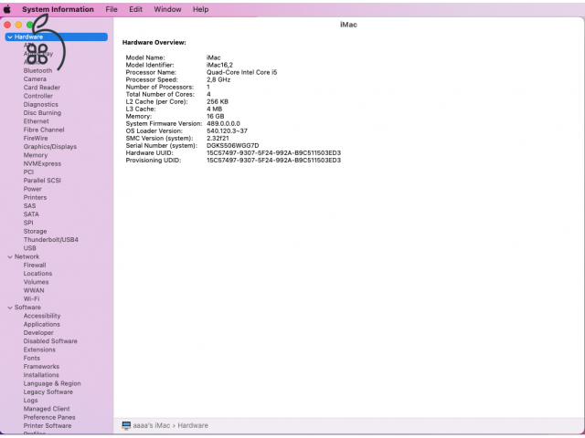Select Firewall under Network
The width and height of the screenshot is (585, 438).
click(35, 266)
